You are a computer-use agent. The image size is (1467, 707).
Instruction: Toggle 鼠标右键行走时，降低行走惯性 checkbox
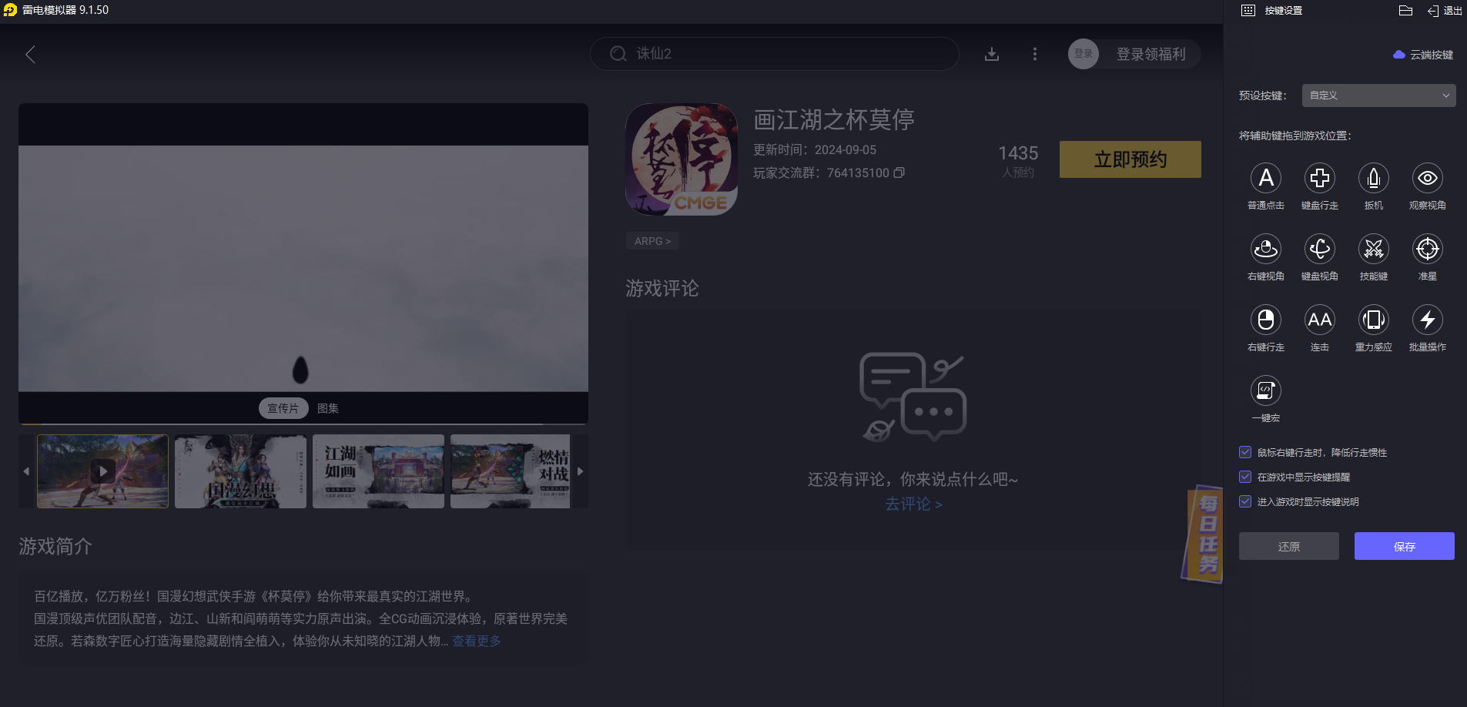1245,452
